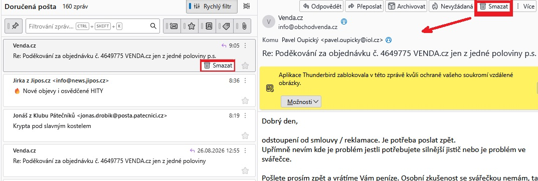Open the 26.08.2026 12:55 Venda.cz message
Viewport: 538px width, 181px height.
click(x=129, y=160)
